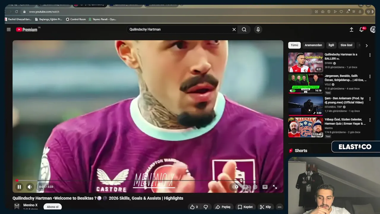Open the upload/create video icon
This screenshot has width=380, height=214.
point(351,29)
